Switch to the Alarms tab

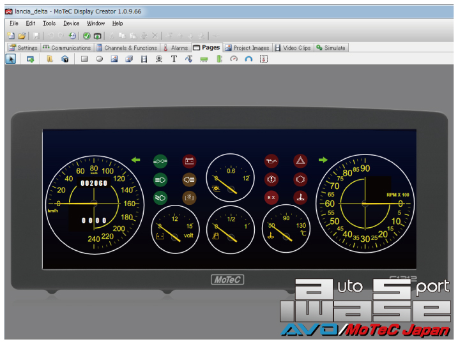click(x=176, y=48)
